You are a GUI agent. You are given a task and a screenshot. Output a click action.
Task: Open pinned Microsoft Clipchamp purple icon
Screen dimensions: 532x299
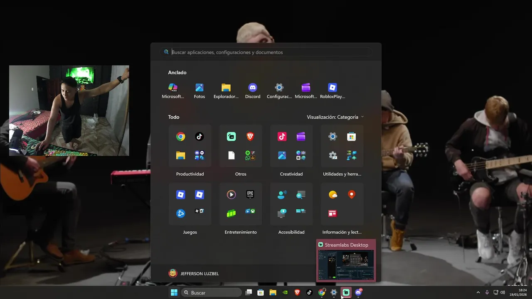[x=306, y=91]
